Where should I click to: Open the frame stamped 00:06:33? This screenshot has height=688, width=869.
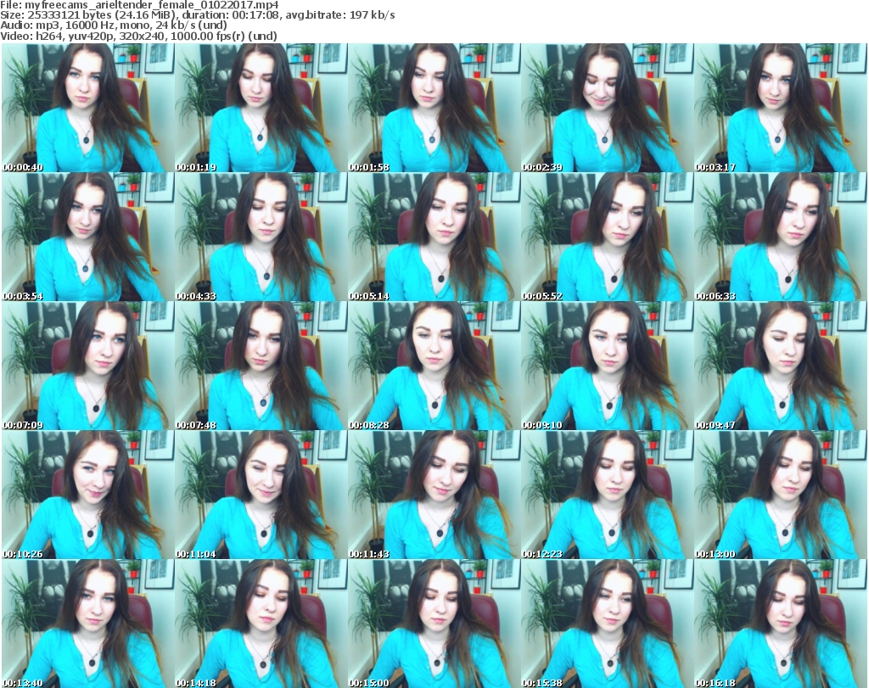pyautogui.click(x=781, y=237)
